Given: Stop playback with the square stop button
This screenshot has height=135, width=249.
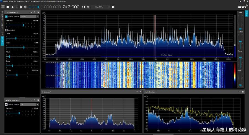Looking at the screenshot, I should (x=7, y=7).
